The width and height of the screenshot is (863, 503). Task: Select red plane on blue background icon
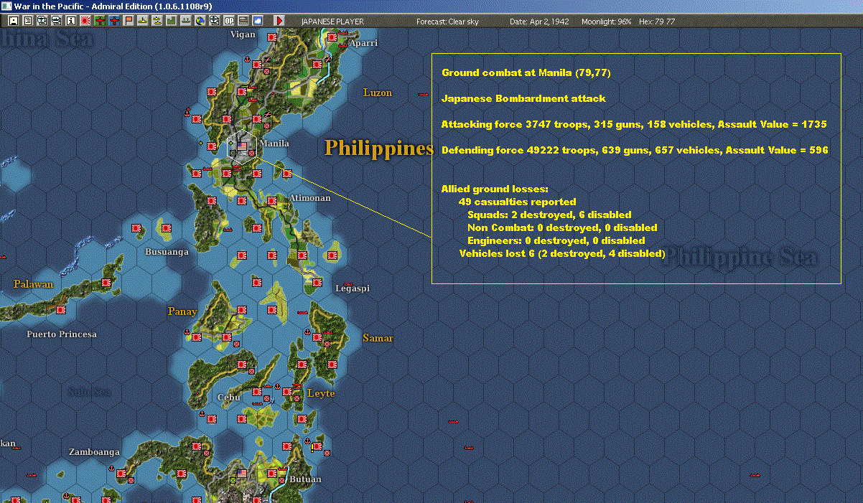[x=114, y=22]
